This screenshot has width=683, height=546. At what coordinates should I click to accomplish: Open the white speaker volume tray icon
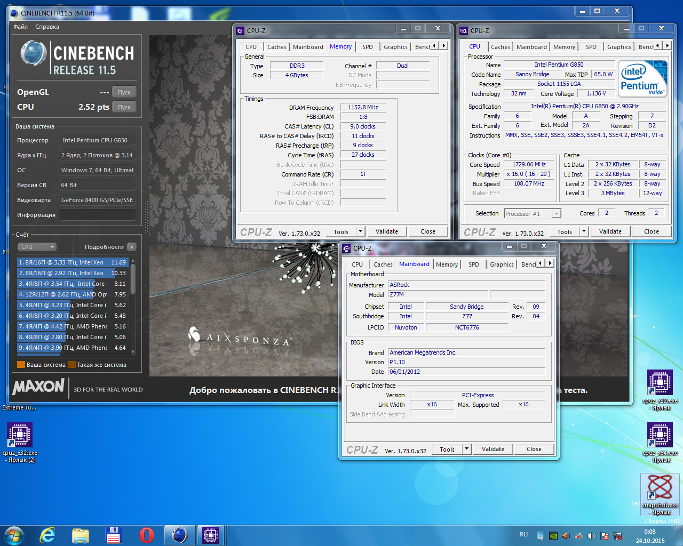[592, 536]
